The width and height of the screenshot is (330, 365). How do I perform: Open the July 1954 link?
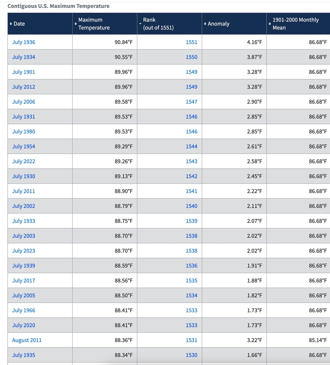pos(23,146)
